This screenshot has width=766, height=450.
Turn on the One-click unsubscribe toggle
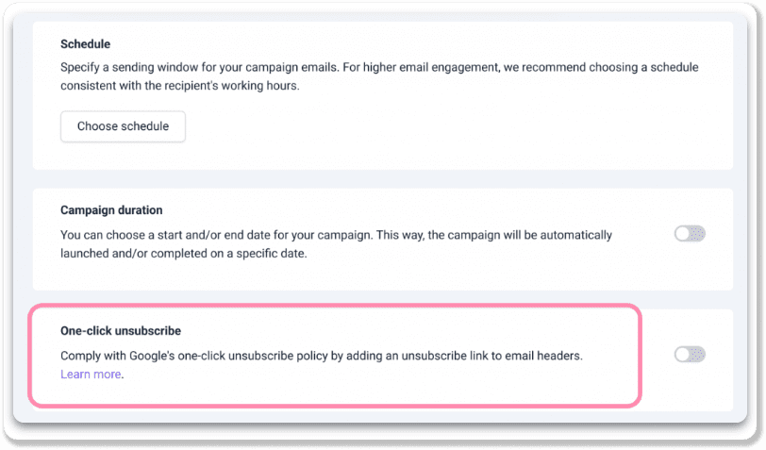(690, 355)
